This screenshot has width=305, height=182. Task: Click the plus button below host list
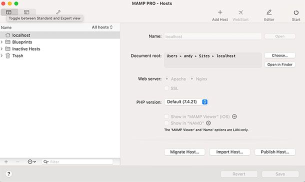[x=6, y=162]
